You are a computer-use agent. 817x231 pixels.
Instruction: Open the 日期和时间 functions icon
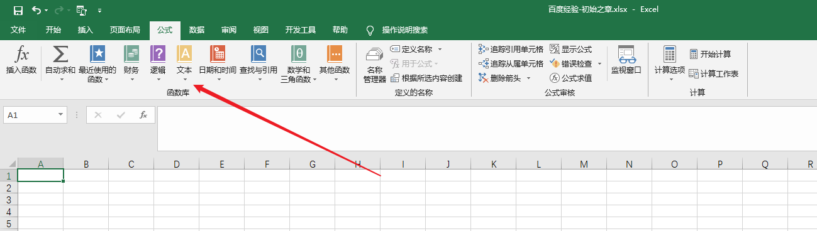click(218, 54)
